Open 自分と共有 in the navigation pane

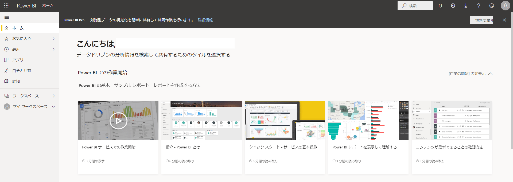(x=29, y=71)
